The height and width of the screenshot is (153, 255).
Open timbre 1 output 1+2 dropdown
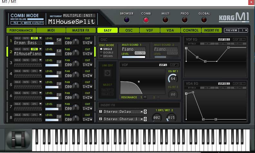click(x=87, y=43)
